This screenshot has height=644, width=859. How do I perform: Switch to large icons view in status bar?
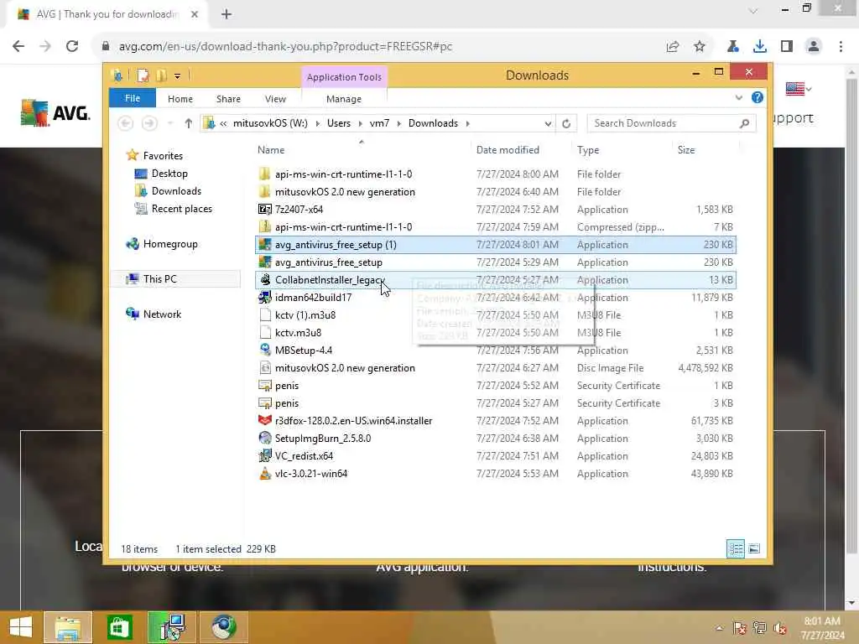tap(754, 548)
